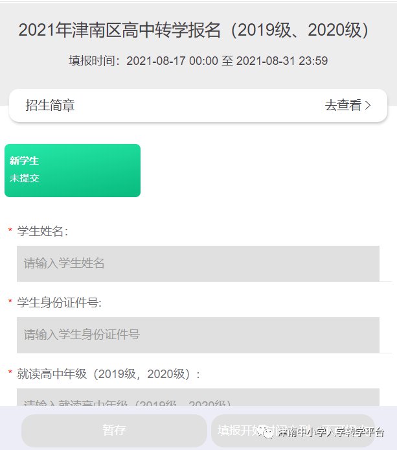Click the 津南中小学入学转学平台 watermark text
Image resolution: width=397 pixels, height=450 pixels.
tap(331, 432)
